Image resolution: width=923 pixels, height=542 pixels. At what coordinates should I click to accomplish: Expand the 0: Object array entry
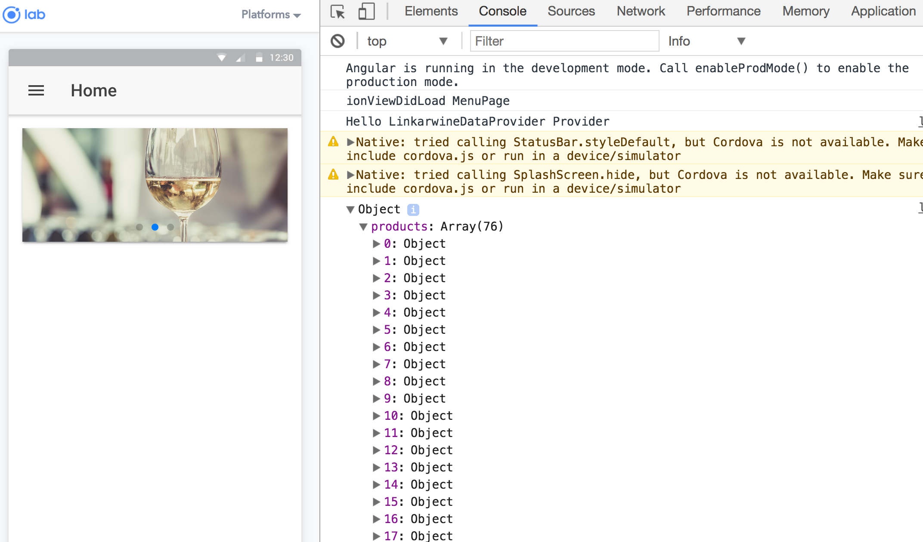pos(376,244)
